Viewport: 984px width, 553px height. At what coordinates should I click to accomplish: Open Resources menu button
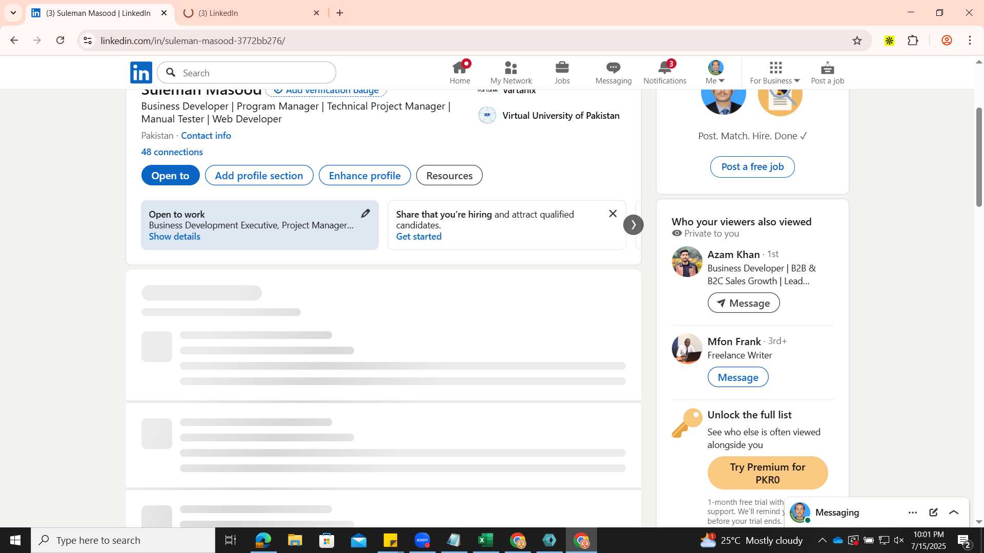pos(449,176)
